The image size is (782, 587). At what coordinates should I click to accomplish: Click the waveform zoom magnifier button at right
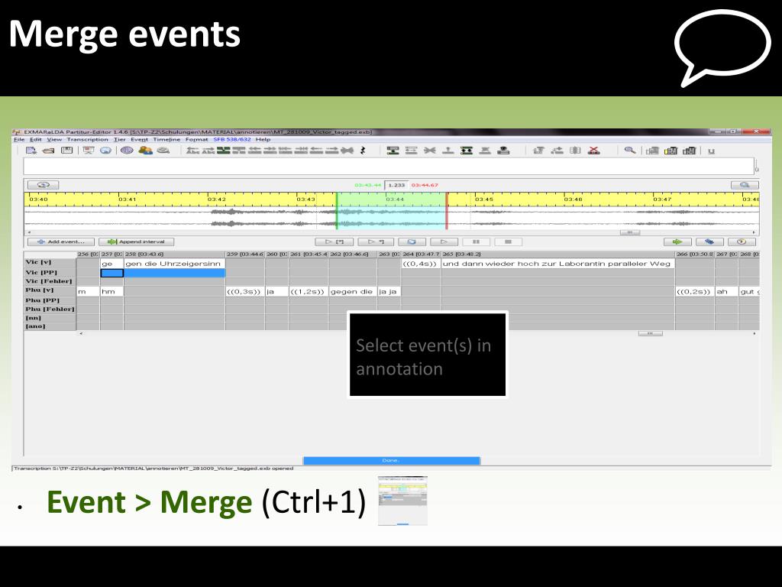pos(745,185)
